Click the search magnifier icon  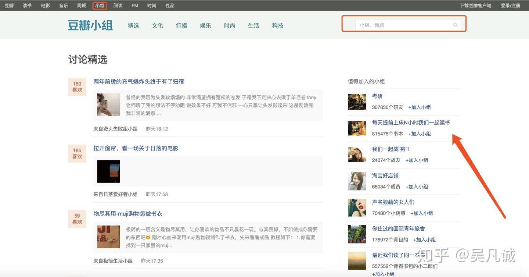coord(455,25)
